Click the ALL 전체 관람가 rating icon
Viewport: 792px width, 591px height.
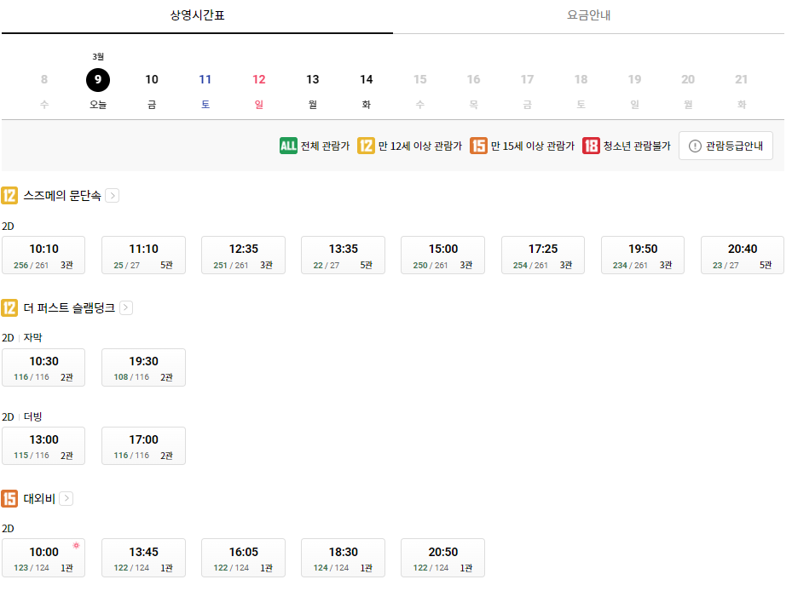click(x=290, y=145)
